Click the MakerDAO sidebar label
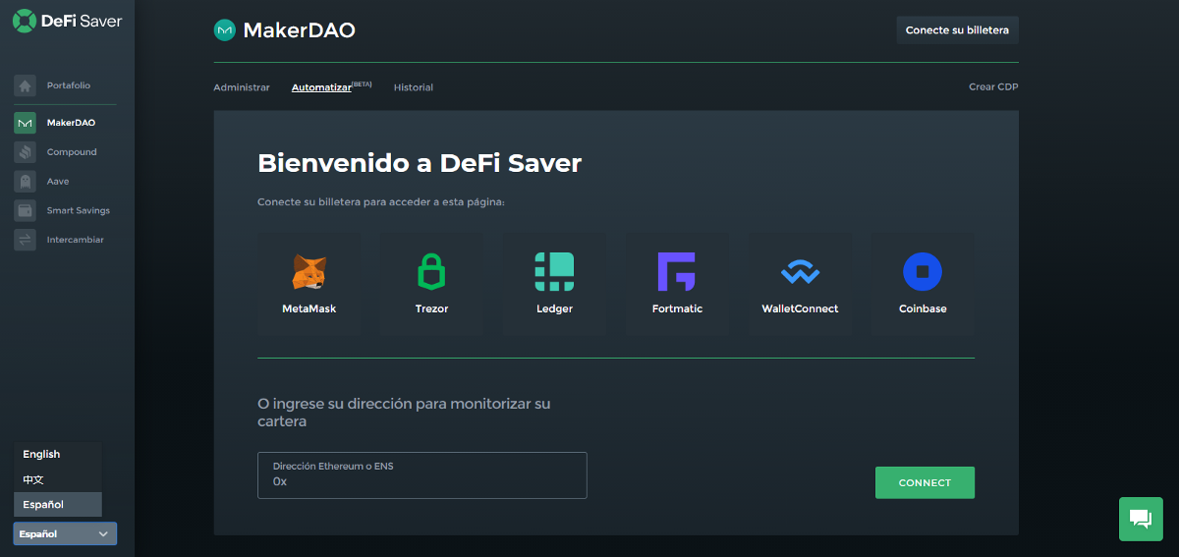The width and height of the screenshot is (1179, 557). [71, 123]
